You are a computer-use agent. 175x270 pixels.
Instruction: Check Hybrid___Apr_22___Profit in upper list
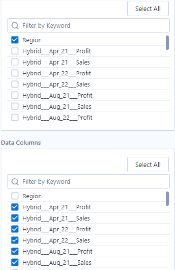tap(15, 73)
